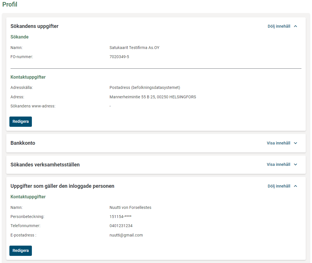
Task: Click the FO-nummer label
Action: tap(22, 57)
